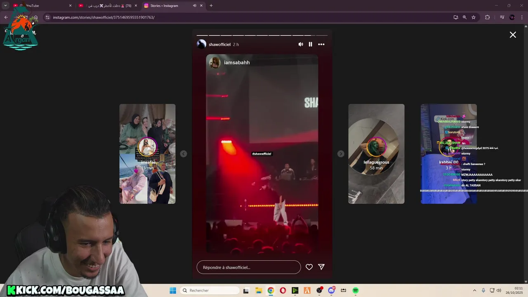The height and width of the screenshot is (297, 528).
Task: View site information for instagram.com
Action: pyautogui.click(x=47, y=17)
